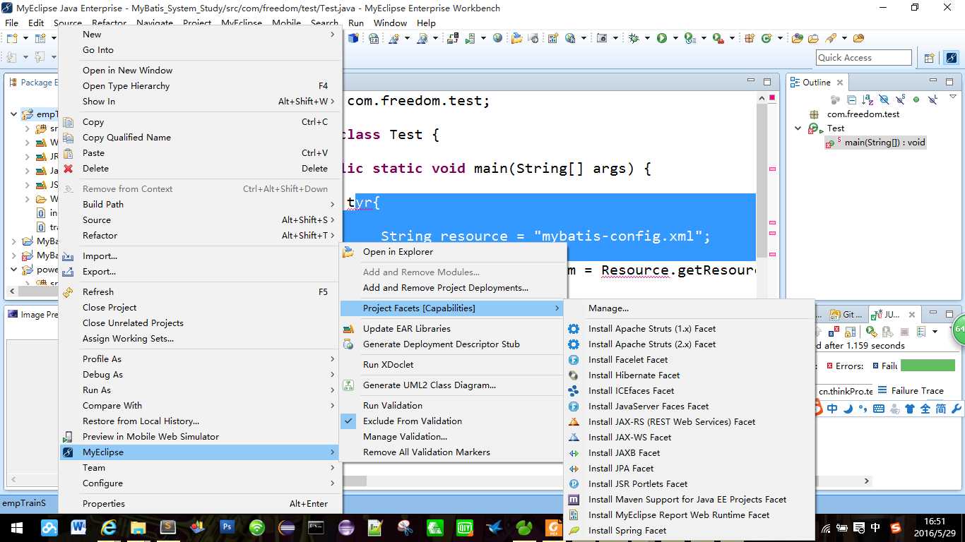Click the MyEclipse perspective icon at top right
Screen dimensions: 965x542
(x=952, y=58)
